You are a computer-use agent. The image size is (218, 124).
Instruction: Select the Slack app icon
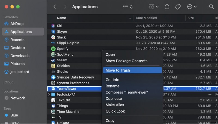tap(53, 37)
